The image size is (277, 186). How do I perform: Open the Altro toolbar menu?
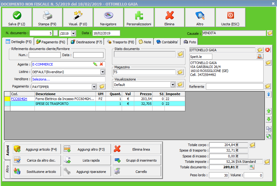click(200, 17)
